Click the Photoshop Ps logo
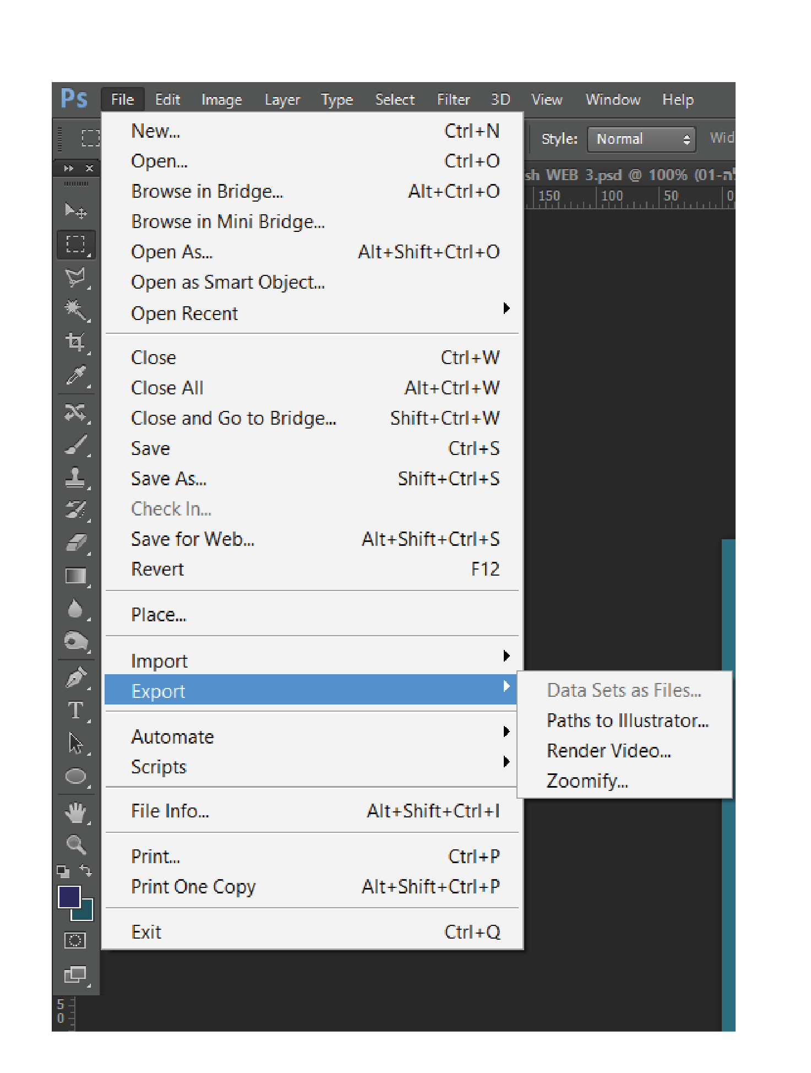811x1073 pixels. point(74,99)
